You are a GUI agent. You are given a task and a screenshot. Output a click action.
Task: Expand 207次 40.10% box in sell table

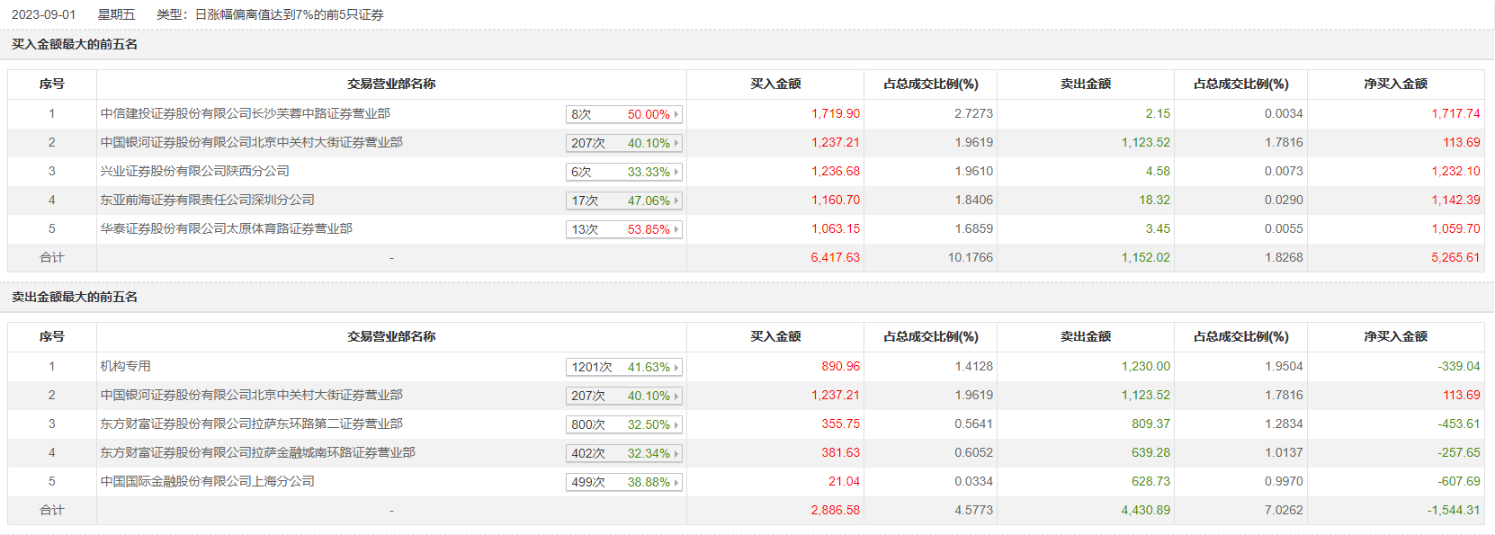pyautogui.click(x=623, y=396)
